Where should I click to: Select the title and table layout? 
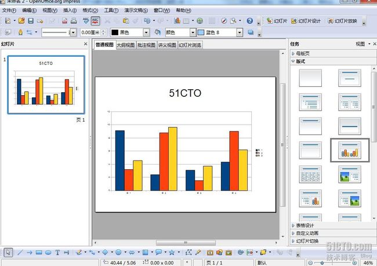click(x=310, y=174)
